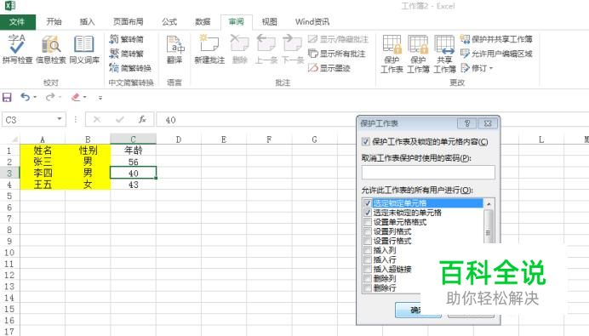Click 保护工作表 in ribbon
589x336 pixels.
(392, 54)
